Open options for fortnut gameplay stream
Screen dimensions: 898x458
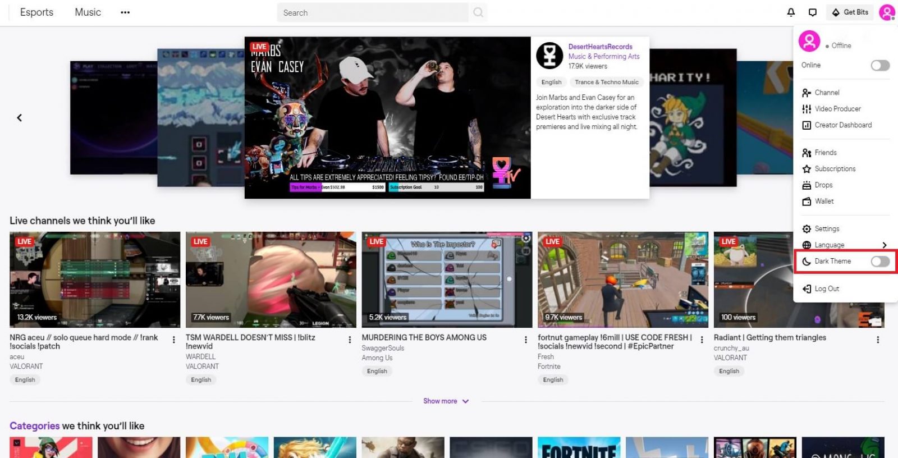pyautogui.click(x=702, y=340)
